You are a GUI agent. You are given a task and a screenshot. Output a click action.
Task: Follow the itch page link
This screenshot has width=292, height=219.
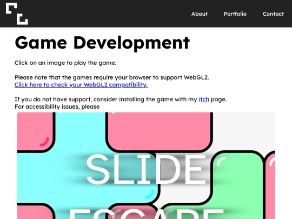click(204, 99)
